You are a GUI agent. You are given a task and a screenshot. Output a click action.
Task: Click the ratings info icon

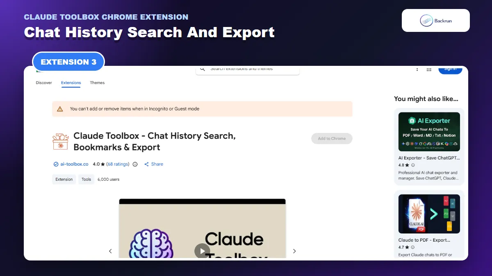[x=135, y=164]
